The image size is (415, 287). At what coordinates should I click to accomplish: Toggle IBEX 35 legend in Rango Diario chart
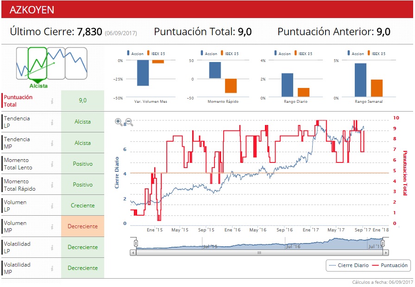[303, 53]
